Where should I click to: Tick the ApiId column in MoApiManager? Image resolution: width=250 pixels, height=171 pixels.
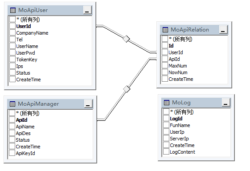click(12, 119)
